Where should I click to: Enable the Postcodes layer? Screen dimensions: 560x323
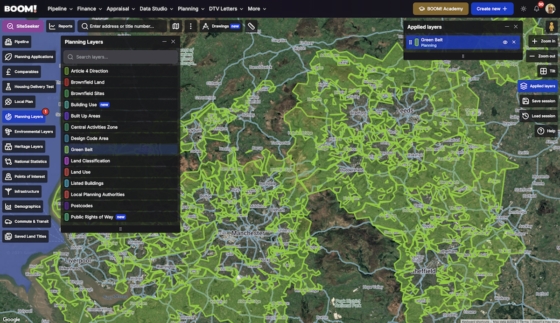pos(120,205)
